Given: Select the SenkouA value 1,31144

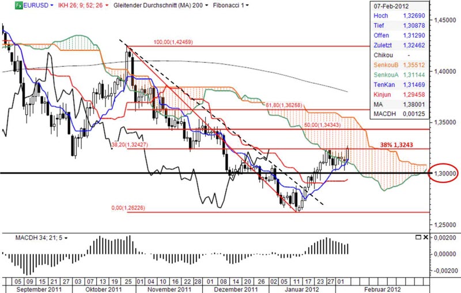Looking at the screenshot, I should [414, 75].
